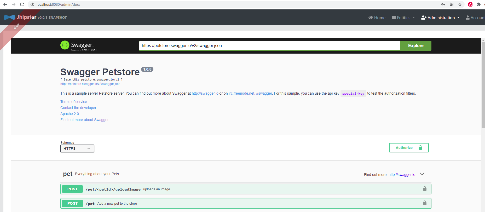Click the Authorize button
The image size is (485, 212).
[409, 148]
